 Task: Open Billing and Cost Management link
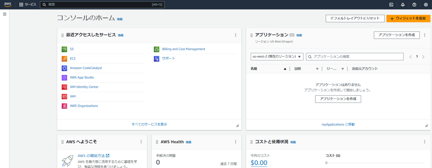(184, 49)
